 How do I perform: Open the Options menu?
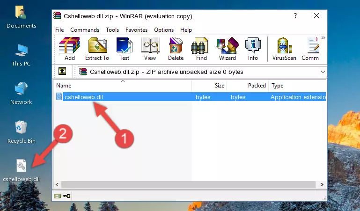164,30
